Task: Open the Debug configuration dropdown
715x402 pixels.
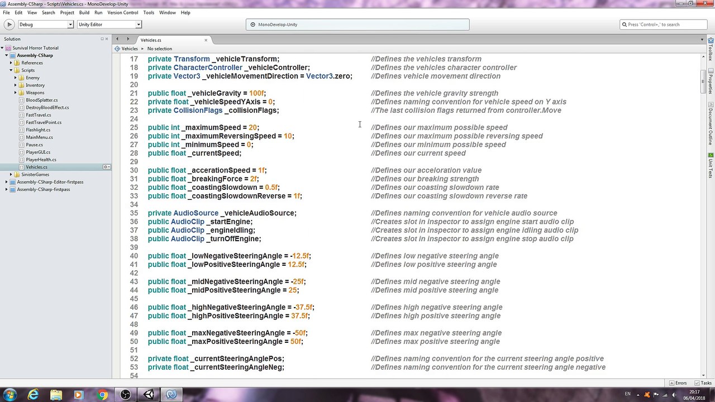Action: tap(46, 25)
